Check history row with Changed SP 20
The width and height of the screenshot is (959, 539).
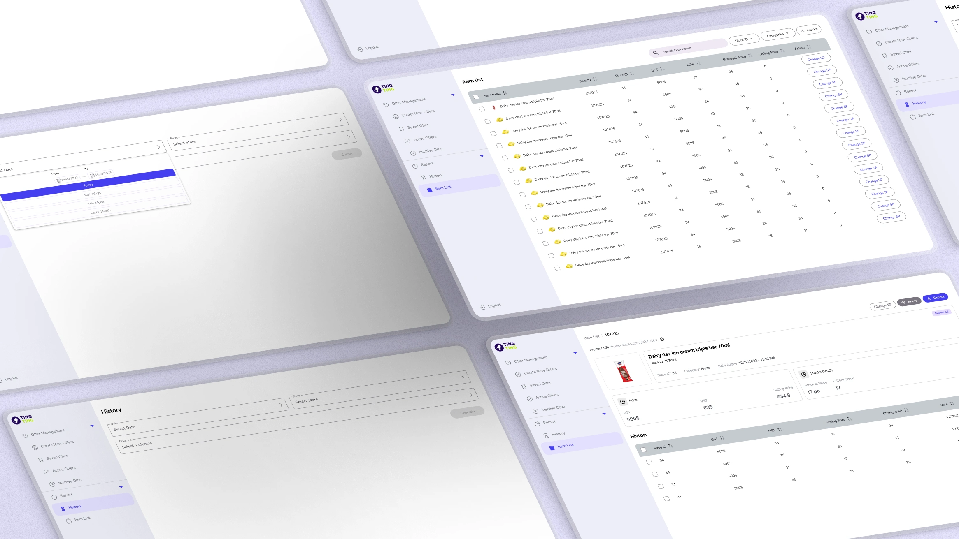(x=661, y=486)
